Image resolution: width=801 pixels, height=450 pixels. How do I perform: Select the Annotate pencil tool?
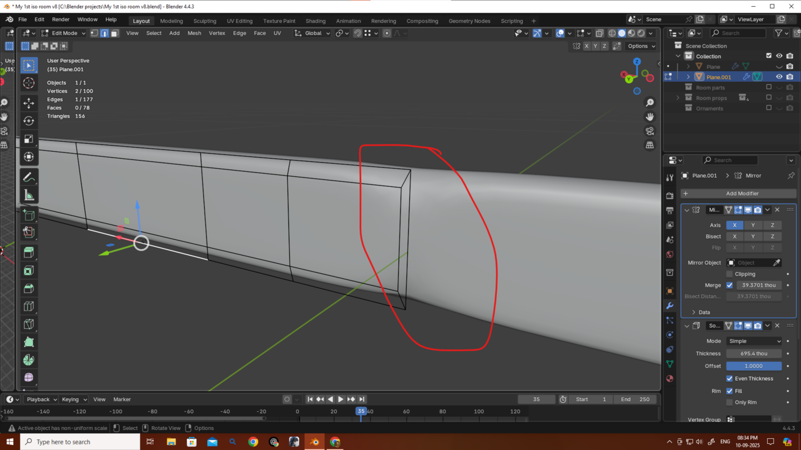(29, 177)
